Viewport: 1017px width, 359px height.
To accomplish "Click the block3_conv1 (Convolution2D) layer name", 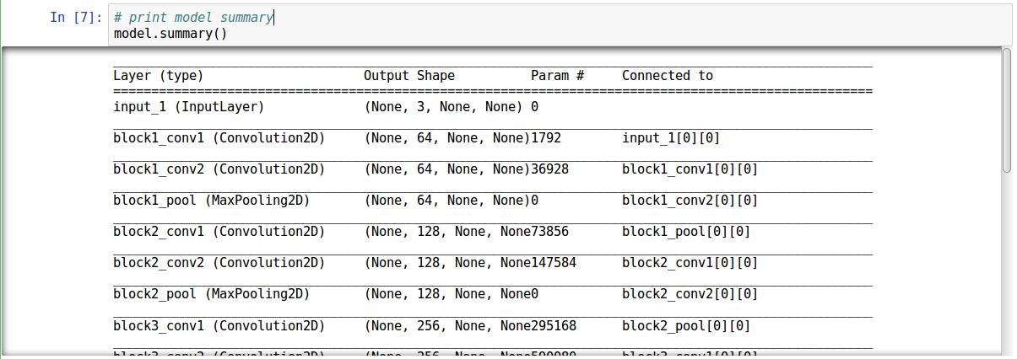I will (x=219, y=325).
